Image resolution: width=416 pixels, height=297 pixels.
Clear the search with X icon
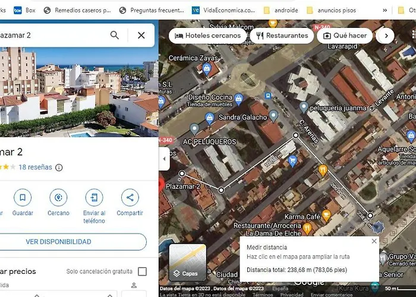141,35
